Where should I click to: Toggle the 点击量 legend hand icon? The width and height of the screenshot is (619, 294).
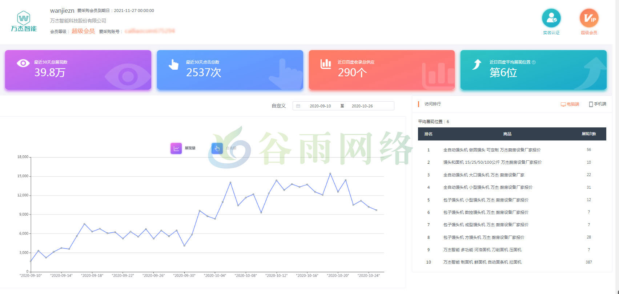(x=217, y=148)
